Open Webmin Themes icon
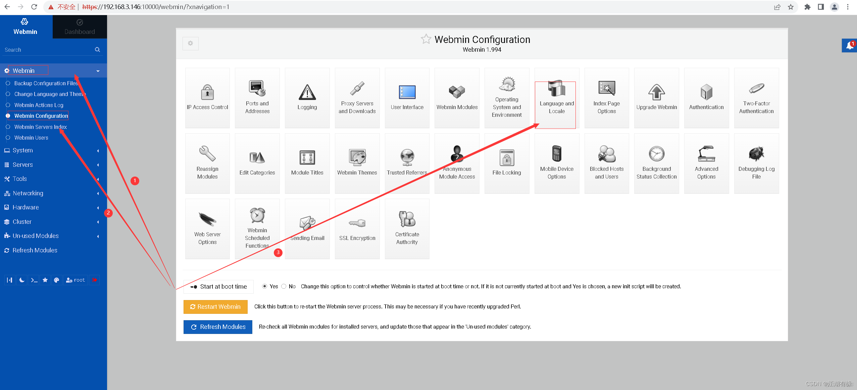Viewport: 857px width, 390px height. (x=357, y=163)
